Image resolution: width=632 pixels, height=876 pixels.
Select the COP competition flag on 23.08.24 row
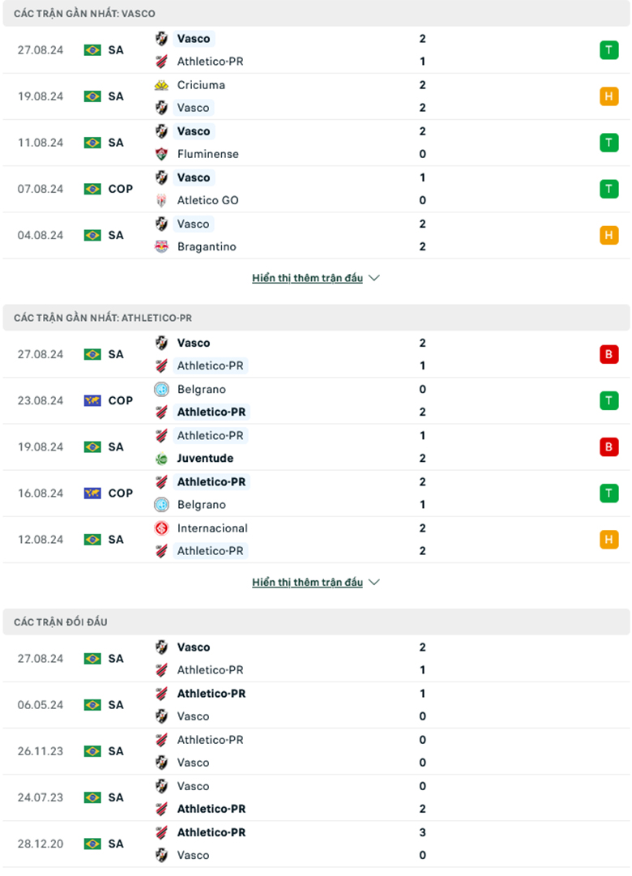pos(92,400)
